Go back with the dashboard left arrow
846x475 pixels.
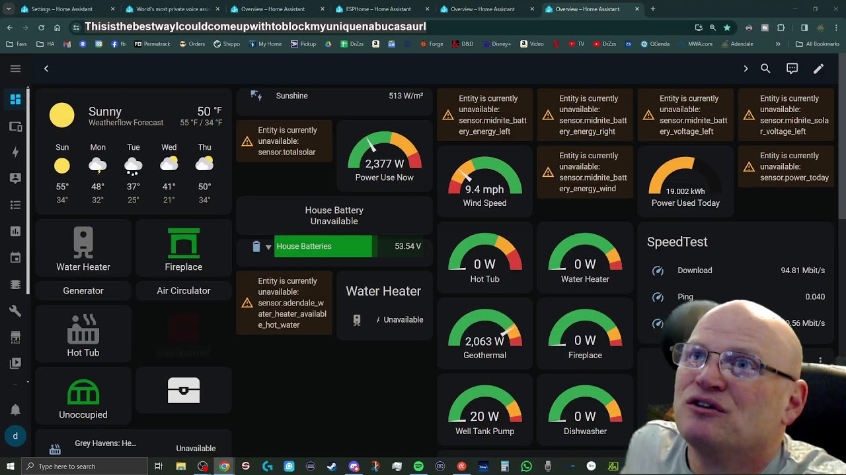pyautogui.click(x=46, y=69)
